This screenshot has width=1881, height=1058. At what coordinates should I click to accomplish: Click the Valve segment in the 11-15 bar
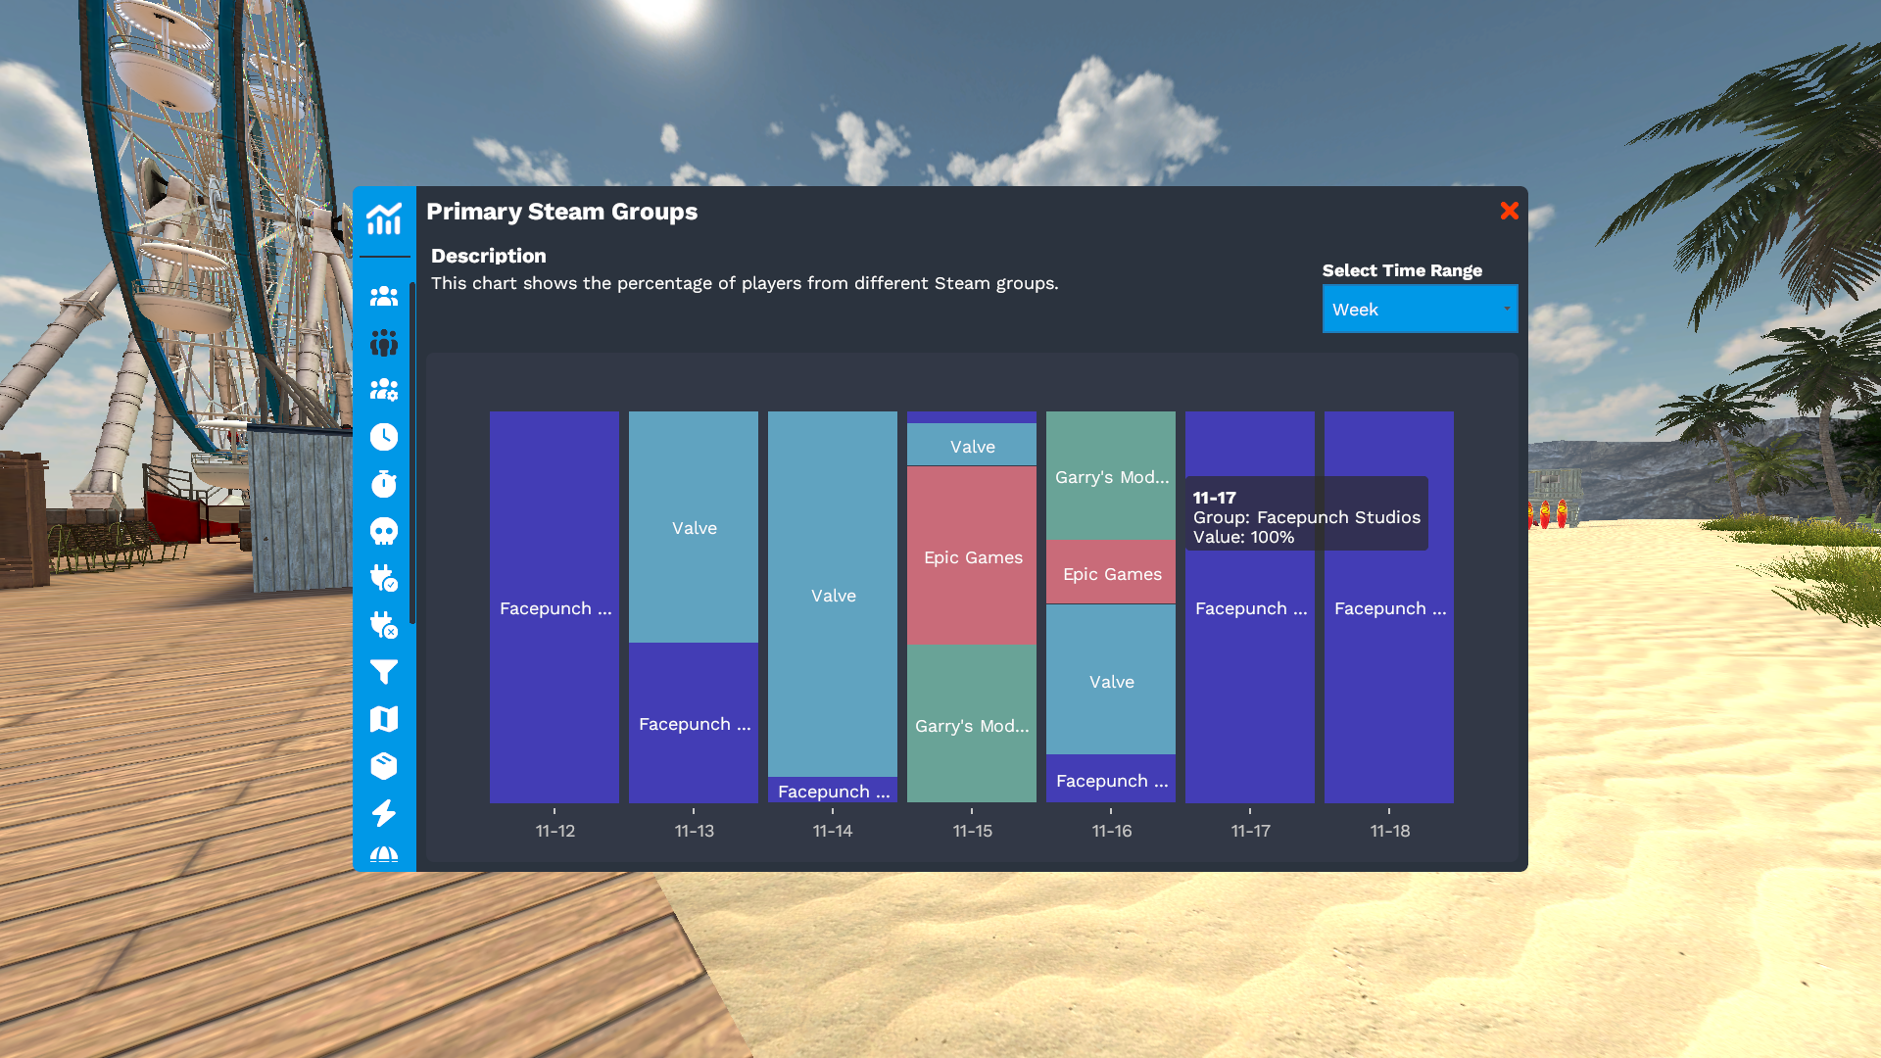972,445
